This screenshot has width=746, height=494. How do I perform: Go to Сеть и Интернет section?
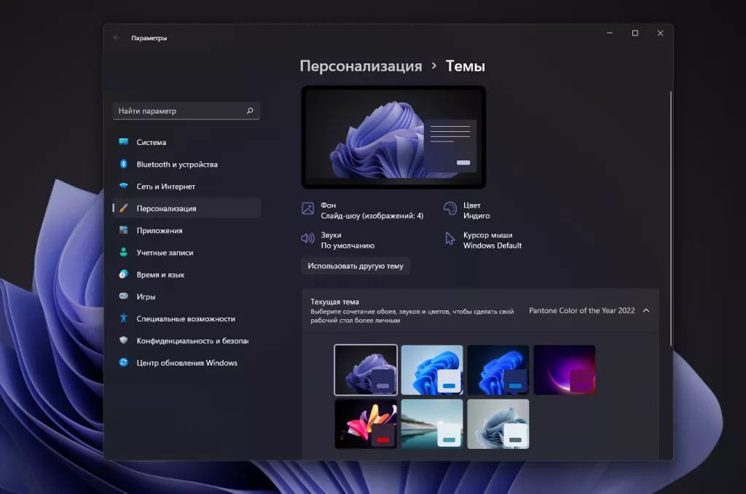point(165,187)
